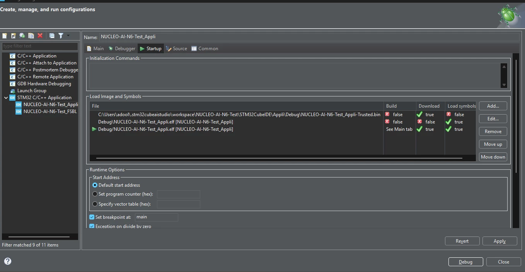This screenshot has height=272, width=525.
Task: Toggle Exception on divide by zero checkbox
Action: point(92,226)
